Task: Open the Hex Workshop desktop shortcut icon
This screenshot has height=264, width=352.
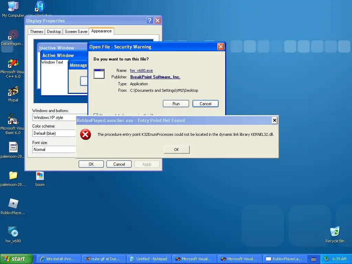Action: tap(40, 7)
